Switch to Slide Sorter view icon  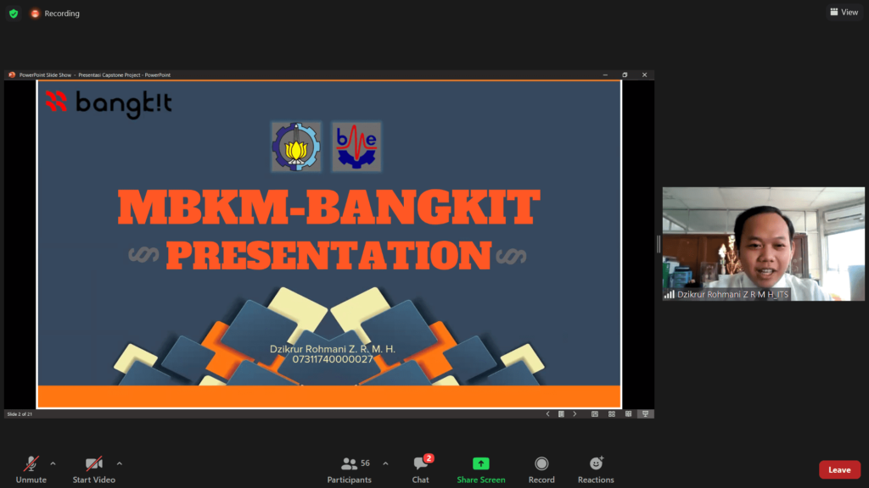tap(611, 414)
